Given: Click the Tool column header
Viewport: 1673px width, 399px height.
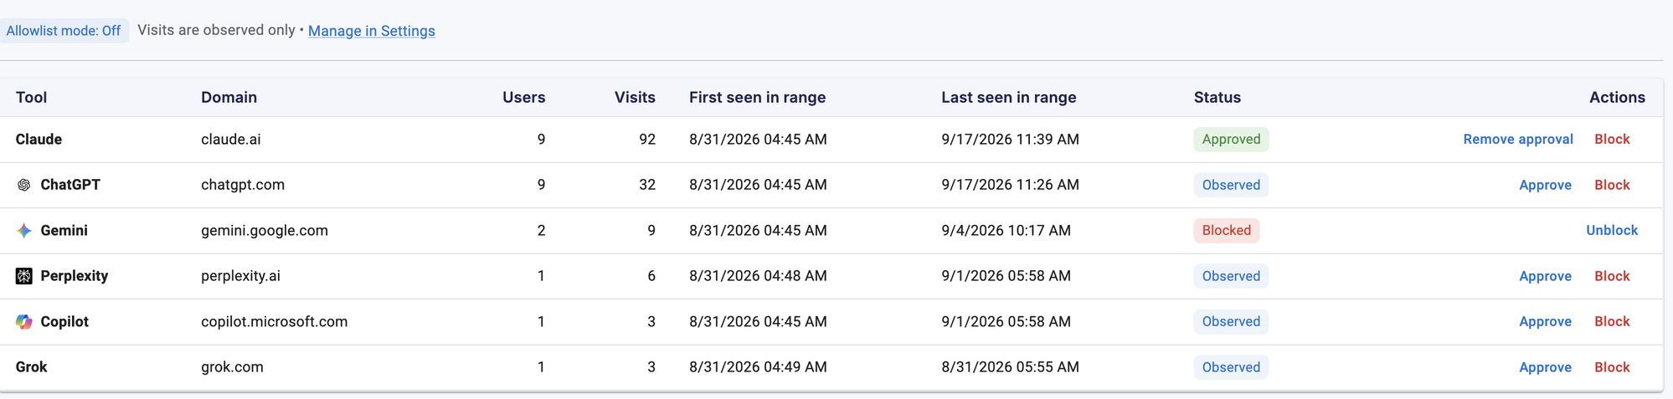Looking at the screenshot, I should pos(31,98).
